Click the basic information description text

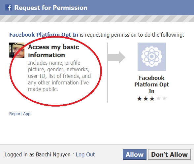click(59, 76)
